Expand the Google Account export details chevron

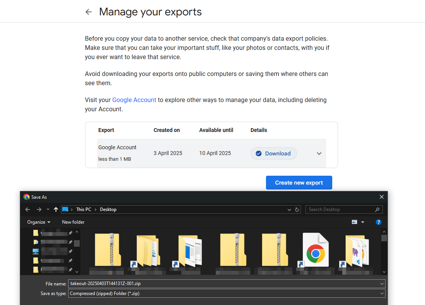point(319,153)
